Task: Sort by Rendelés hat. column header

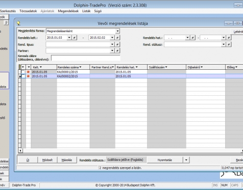Action: click(131, 67)
